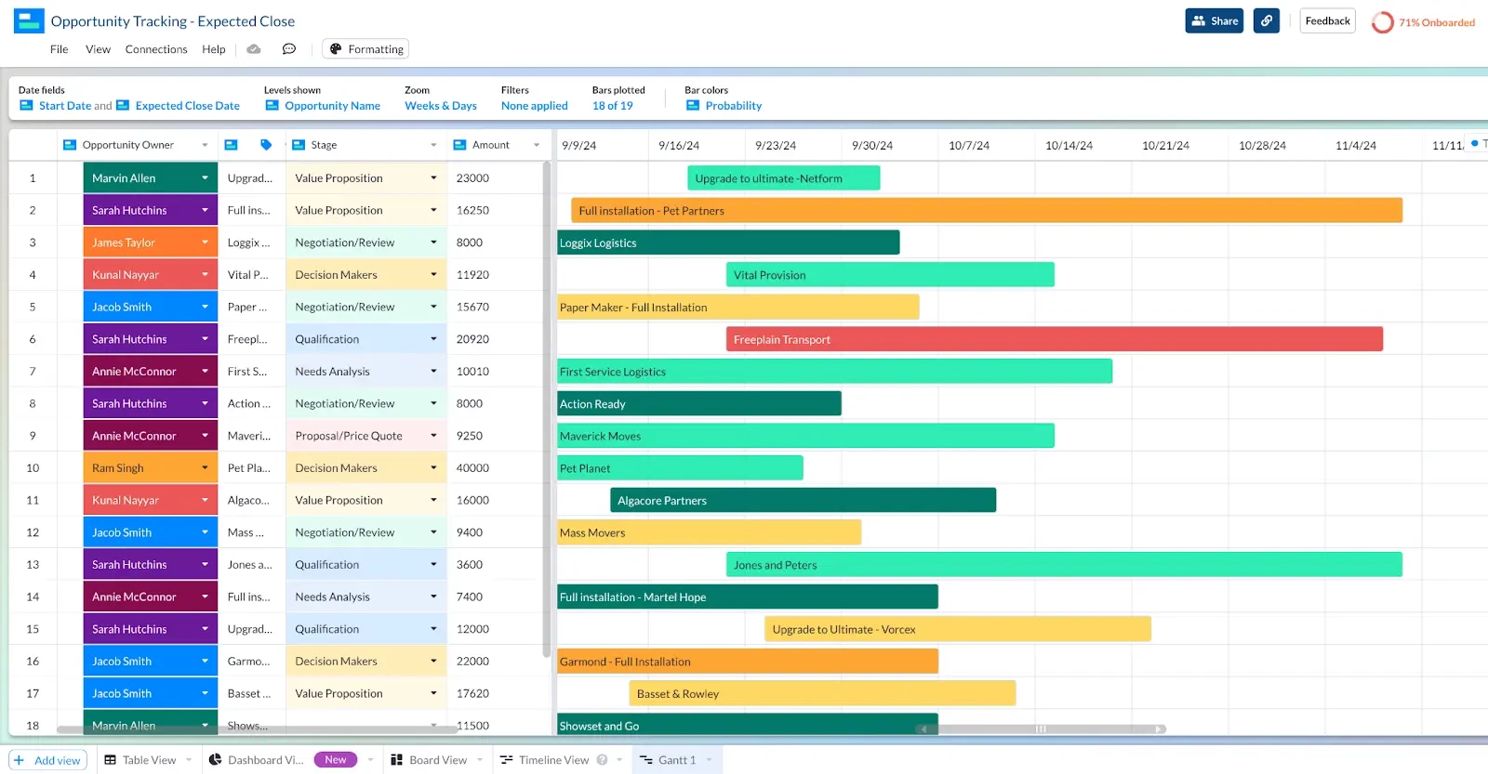The image size is (1488, 774).
Task: Click the Freeplain Transport Gantt bar
Action: pos(1054,339)
